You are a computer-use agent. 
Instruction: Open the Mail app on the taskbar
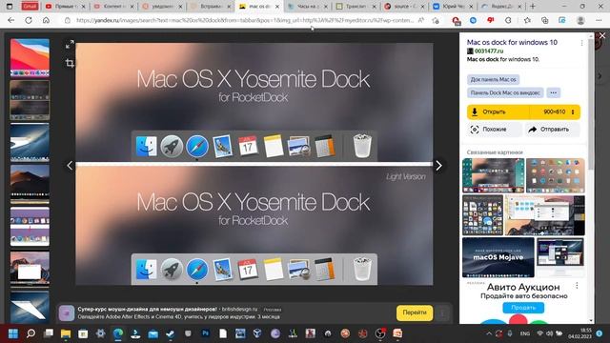(152, 333)
